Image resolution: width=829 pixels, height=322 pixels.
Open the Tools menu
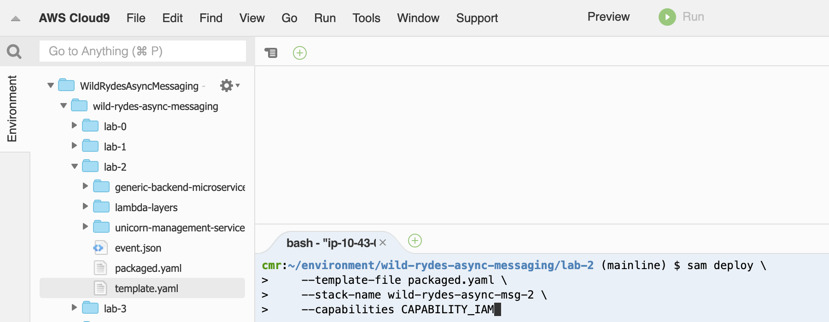tap(367, 18)
